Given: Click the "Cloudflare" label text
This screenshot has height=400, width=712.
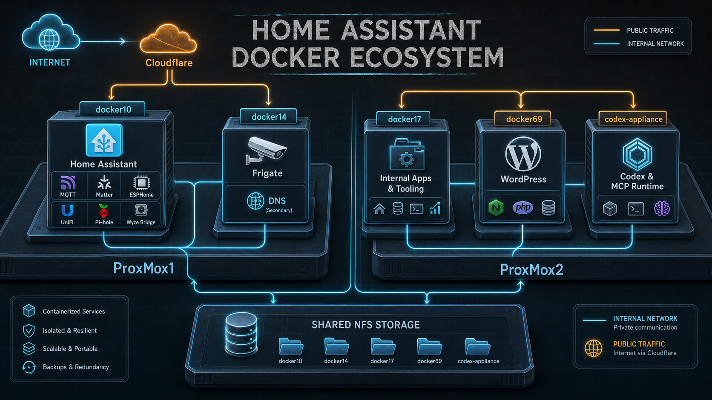Looking at the screenshot, I should pos(169,63).
